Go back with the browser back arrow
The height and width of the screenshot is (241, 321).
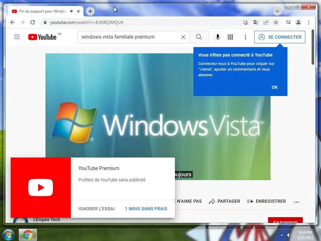(13, 22)
